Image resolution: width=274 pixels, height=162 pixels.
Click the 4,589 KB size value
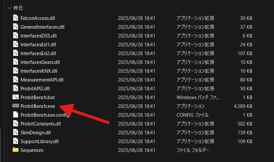(x=243, y=106)
